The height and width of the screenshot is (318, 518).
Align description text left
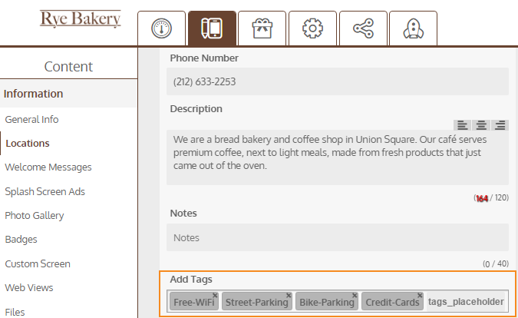(462, 125)
